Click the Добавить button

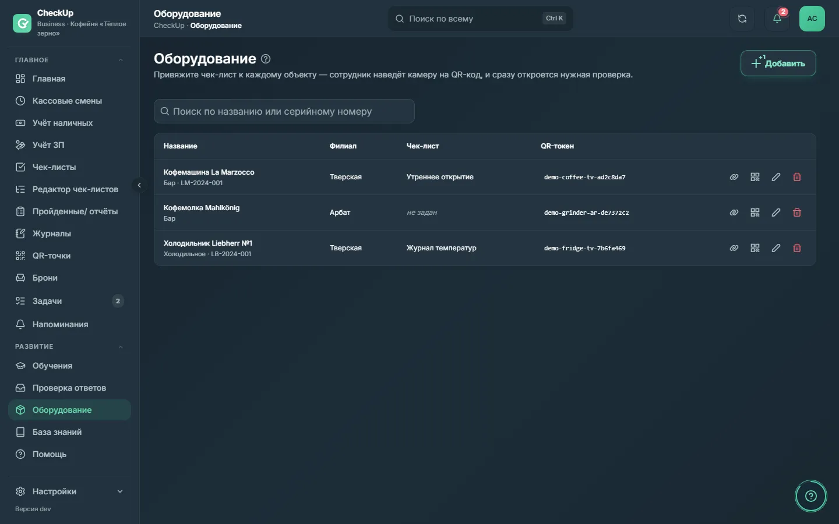click(778, 63)
